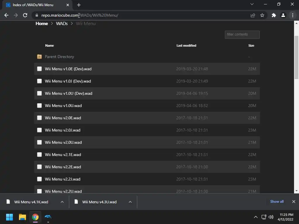Screen dimensions: 299x224
Task: Click the lock icon in address bar
Action: pyautogui.click(x=37, y=15)
